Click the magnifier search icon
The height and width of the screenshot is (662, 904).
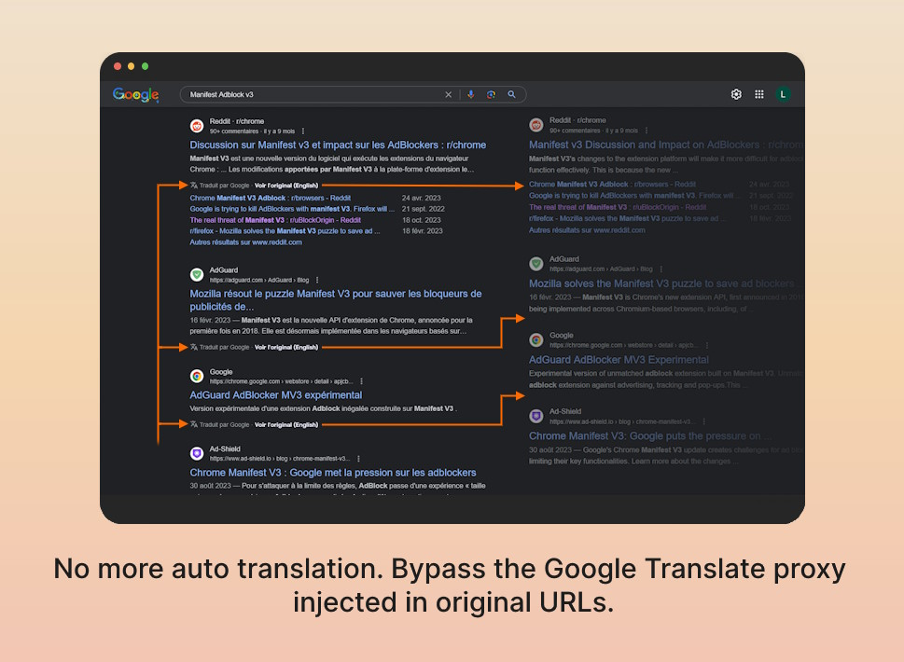click(x=511, y=94)
